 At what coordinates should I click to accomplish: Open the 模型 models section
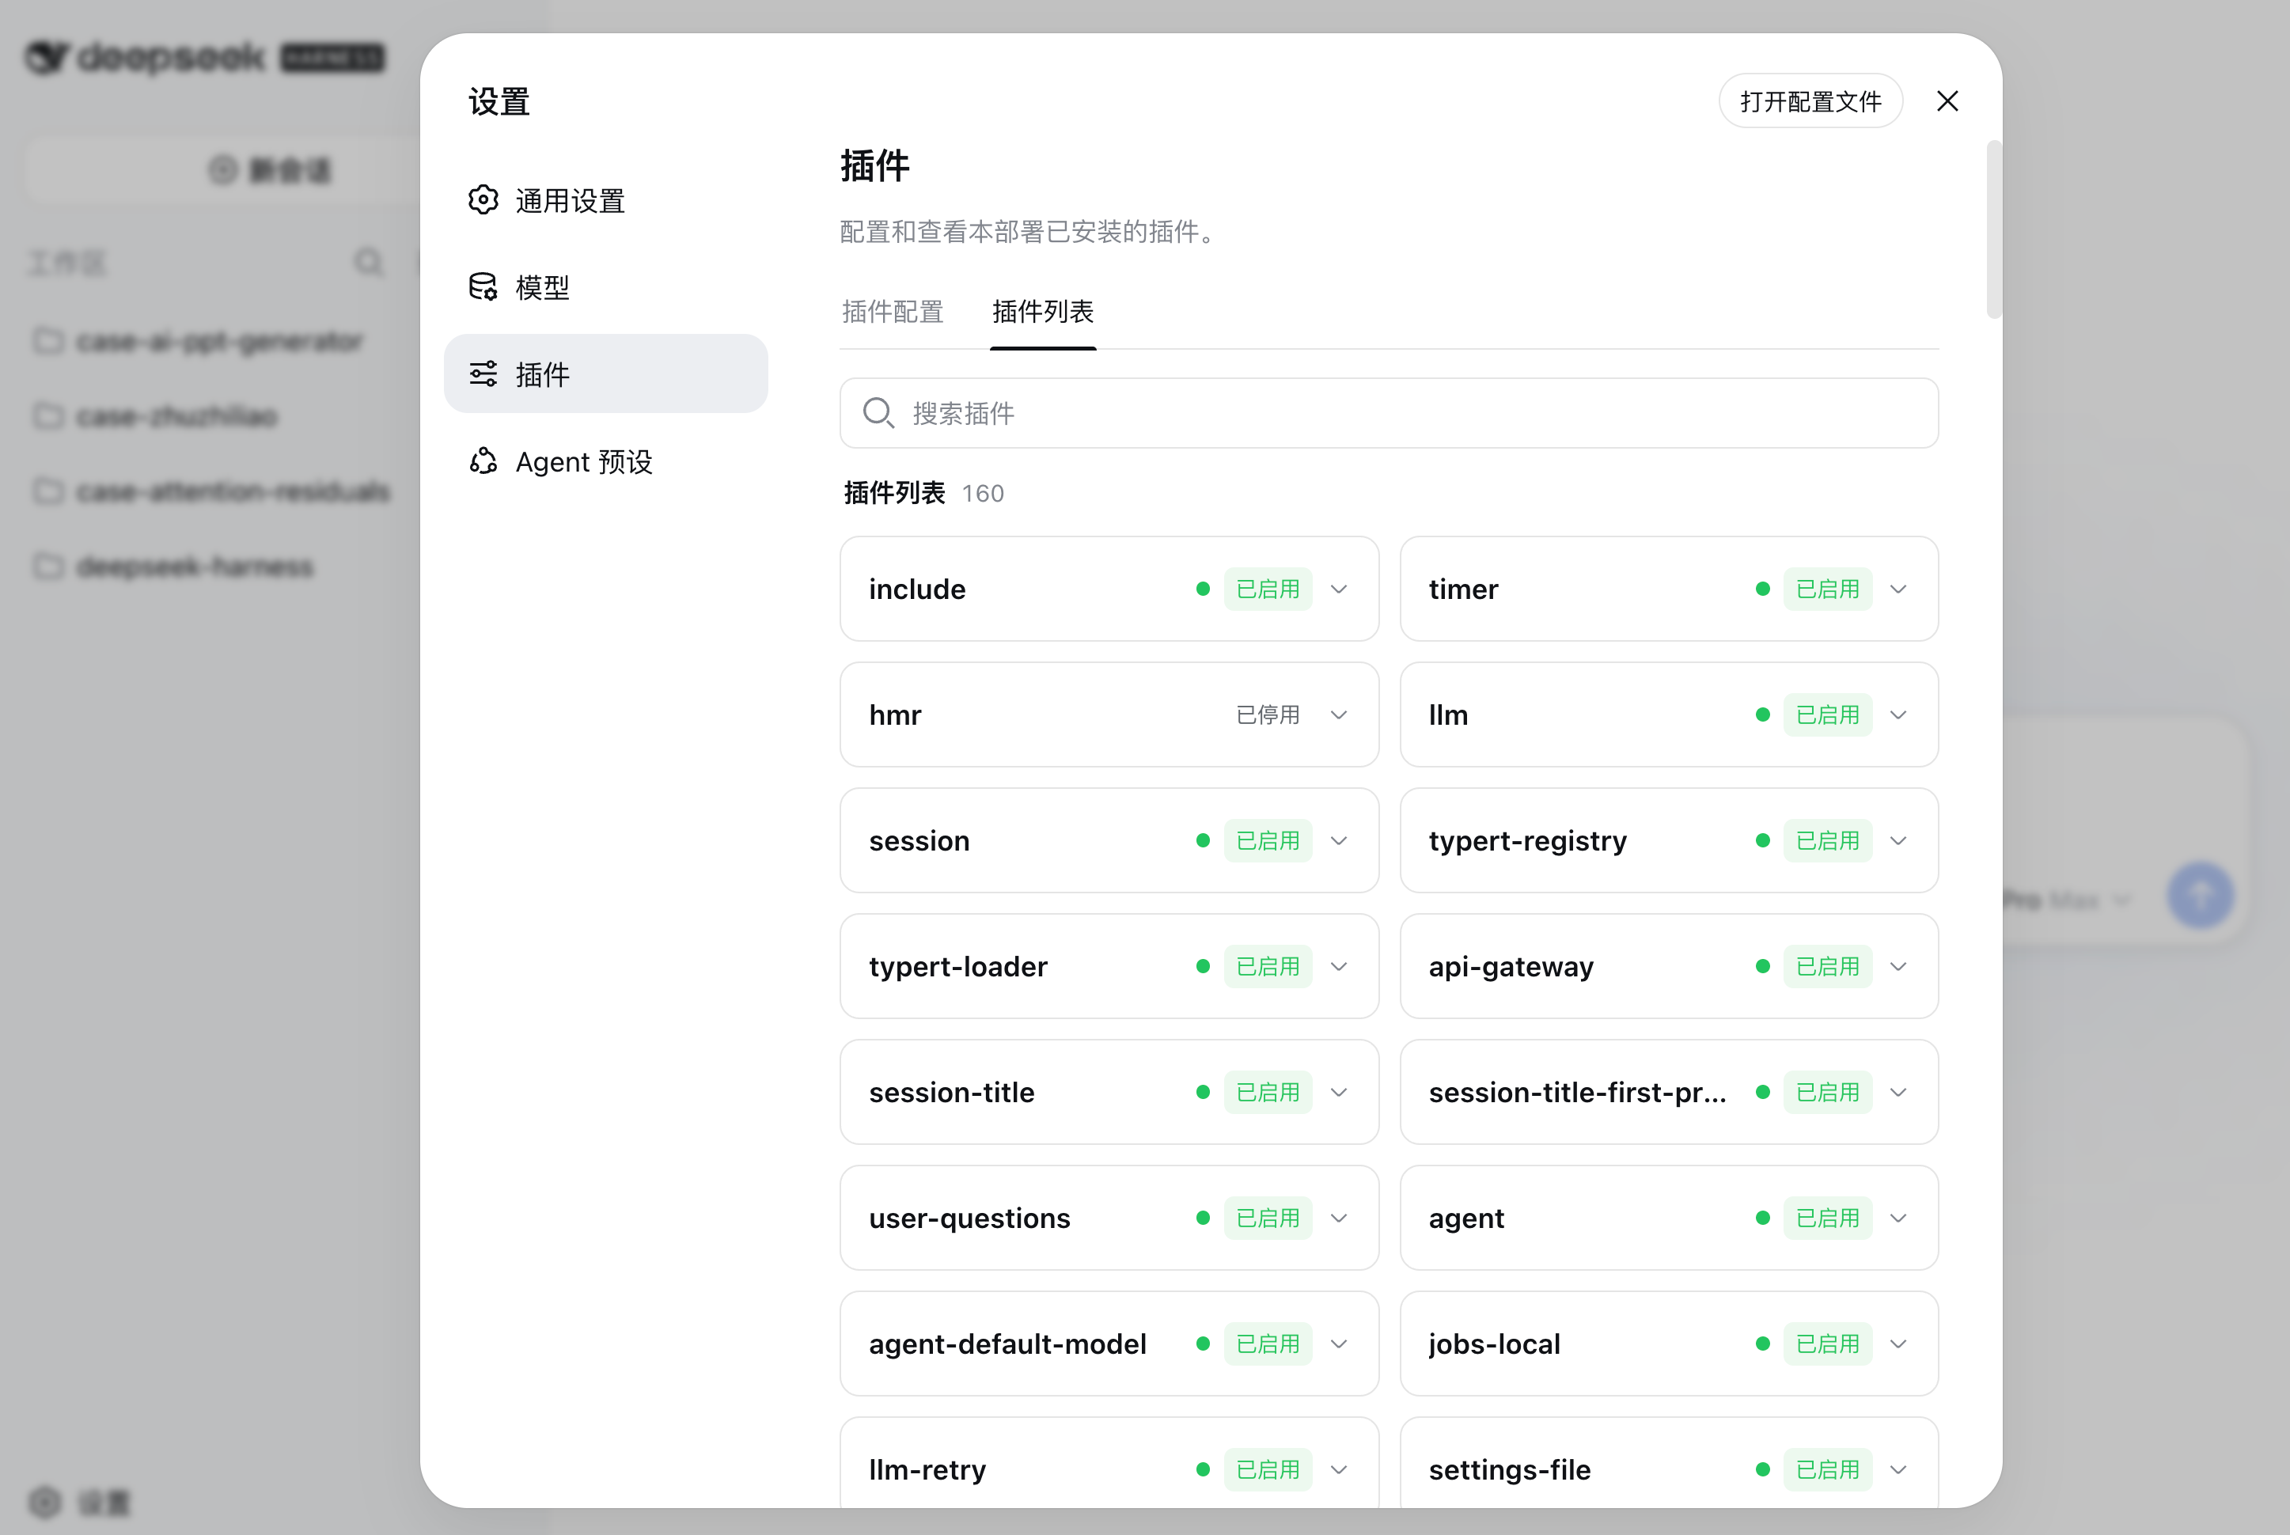(x=605, y=287)
